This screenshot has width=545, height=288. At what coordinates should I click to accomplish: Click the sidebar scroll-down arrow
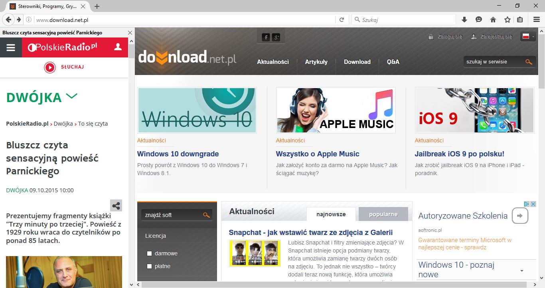point(132,284)
